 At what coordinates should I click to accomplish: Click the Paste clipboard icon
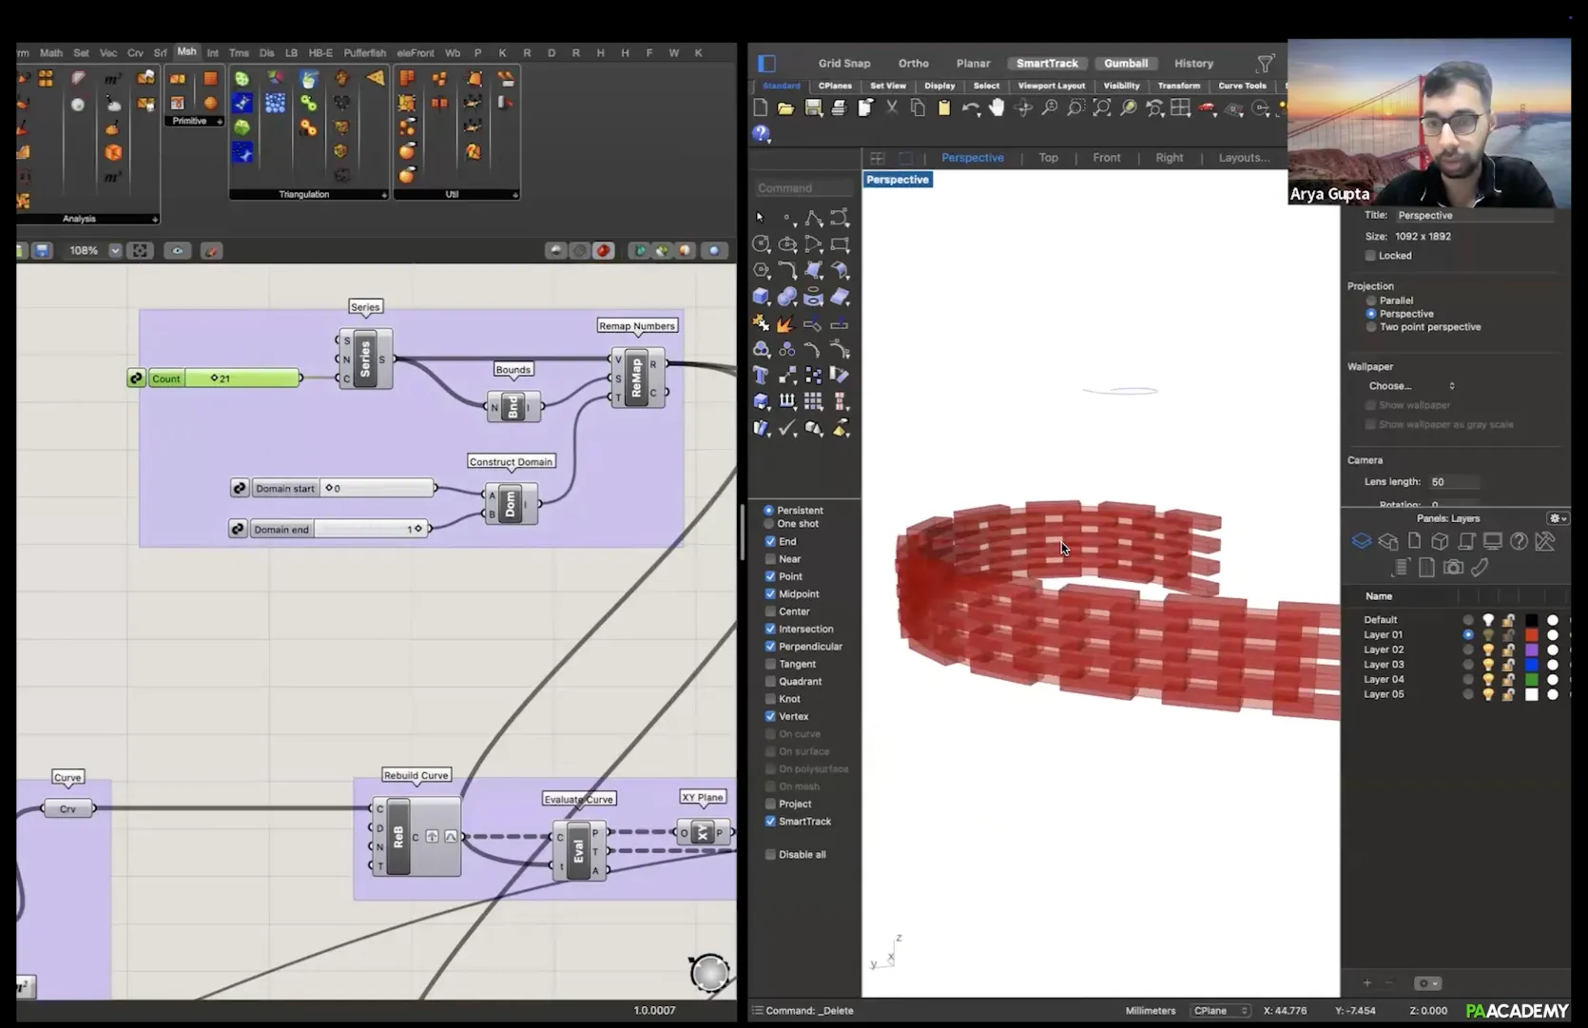click(943, 108)
